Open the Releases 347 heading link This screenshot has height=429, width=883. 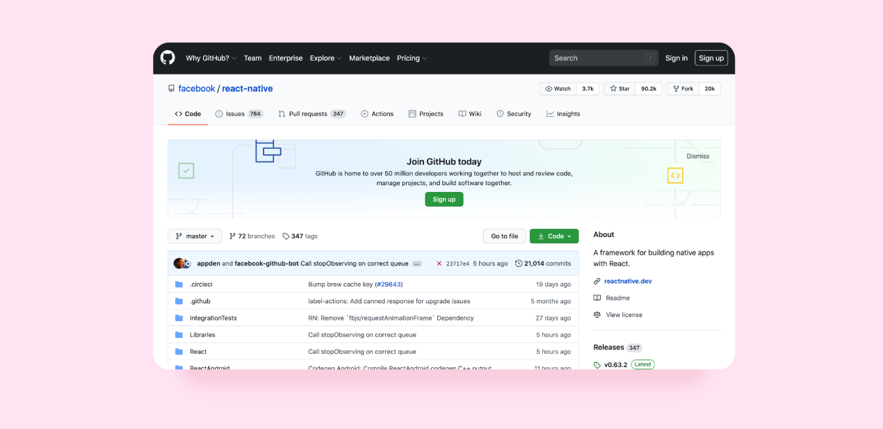point(617,348)
